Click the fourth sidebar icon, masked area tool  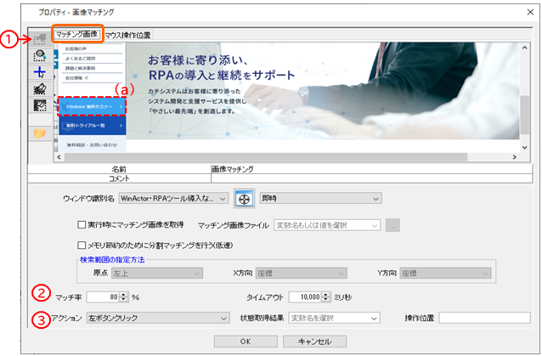coord(40,89)
